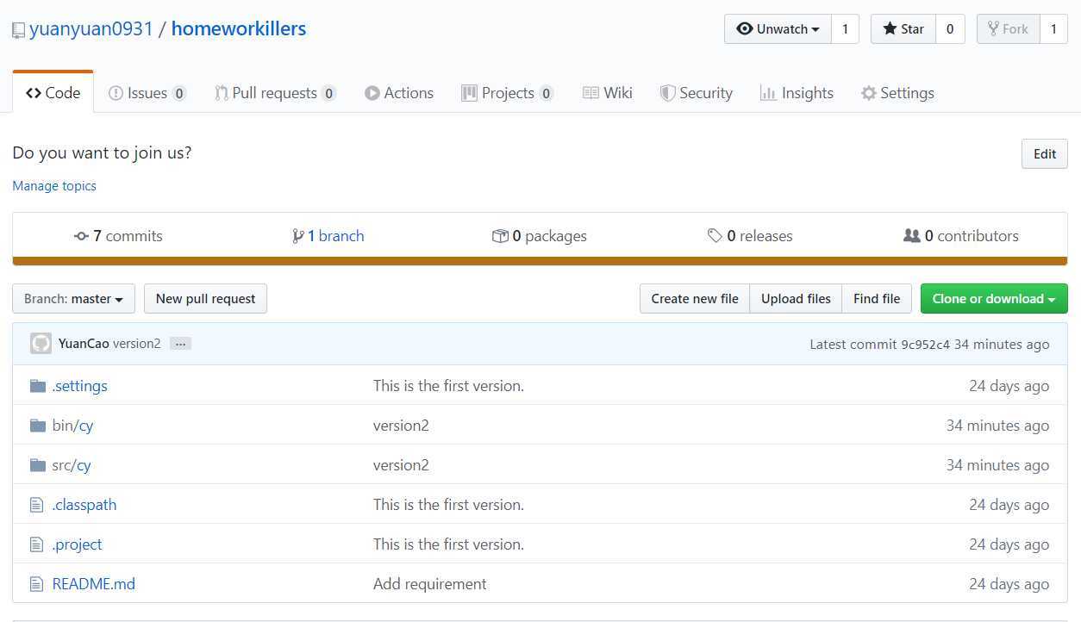The image size is (1081, 622).
Task: Click the branch icon beside 1 branch
Action: (298, 236)
